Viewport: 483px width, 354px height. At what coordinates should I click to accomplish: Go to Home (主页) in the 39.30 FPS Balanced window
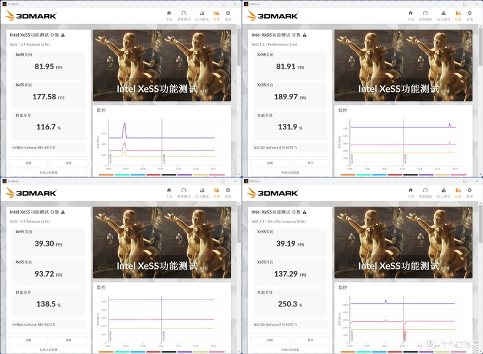click(x=169, y=193)
